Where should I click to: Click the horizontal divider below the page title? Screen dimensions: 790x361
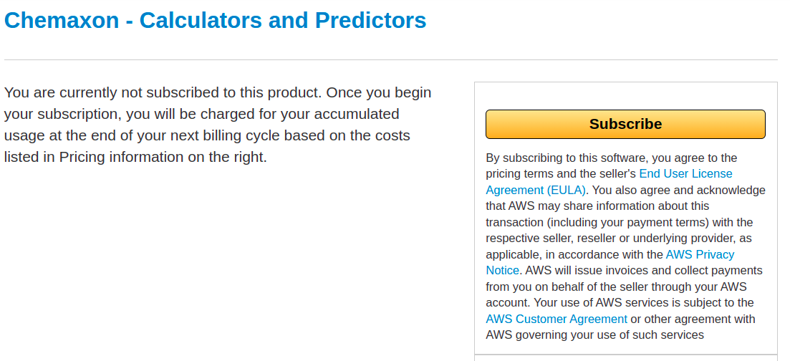pyautogui.click(x=390, y=59)
